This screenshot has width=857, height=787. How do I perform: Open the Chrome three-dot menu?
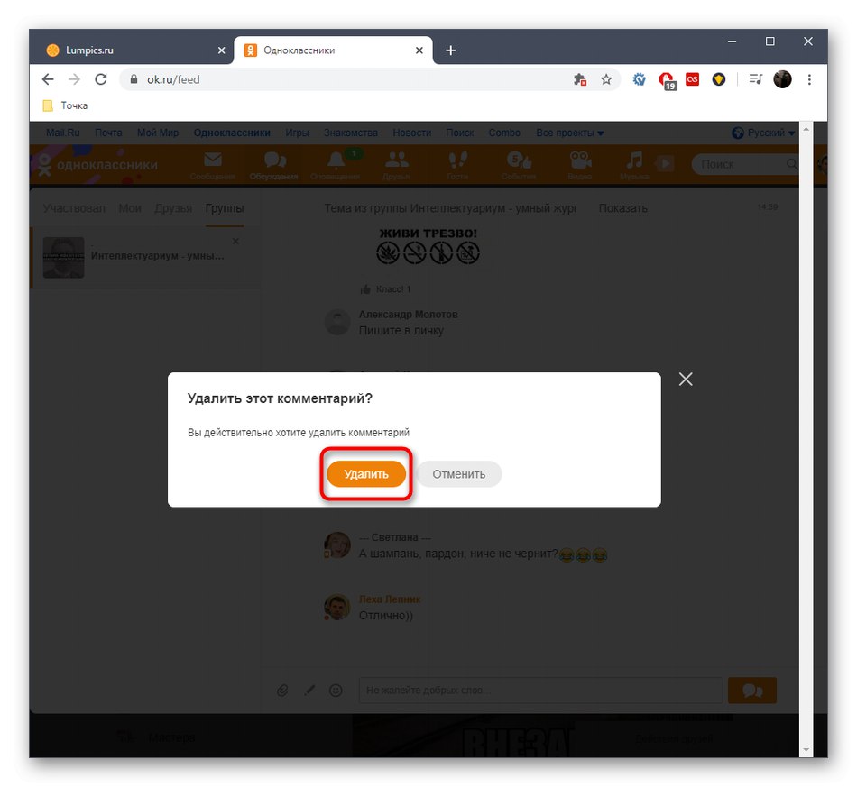pyautogui.click(x=809, y=79)
